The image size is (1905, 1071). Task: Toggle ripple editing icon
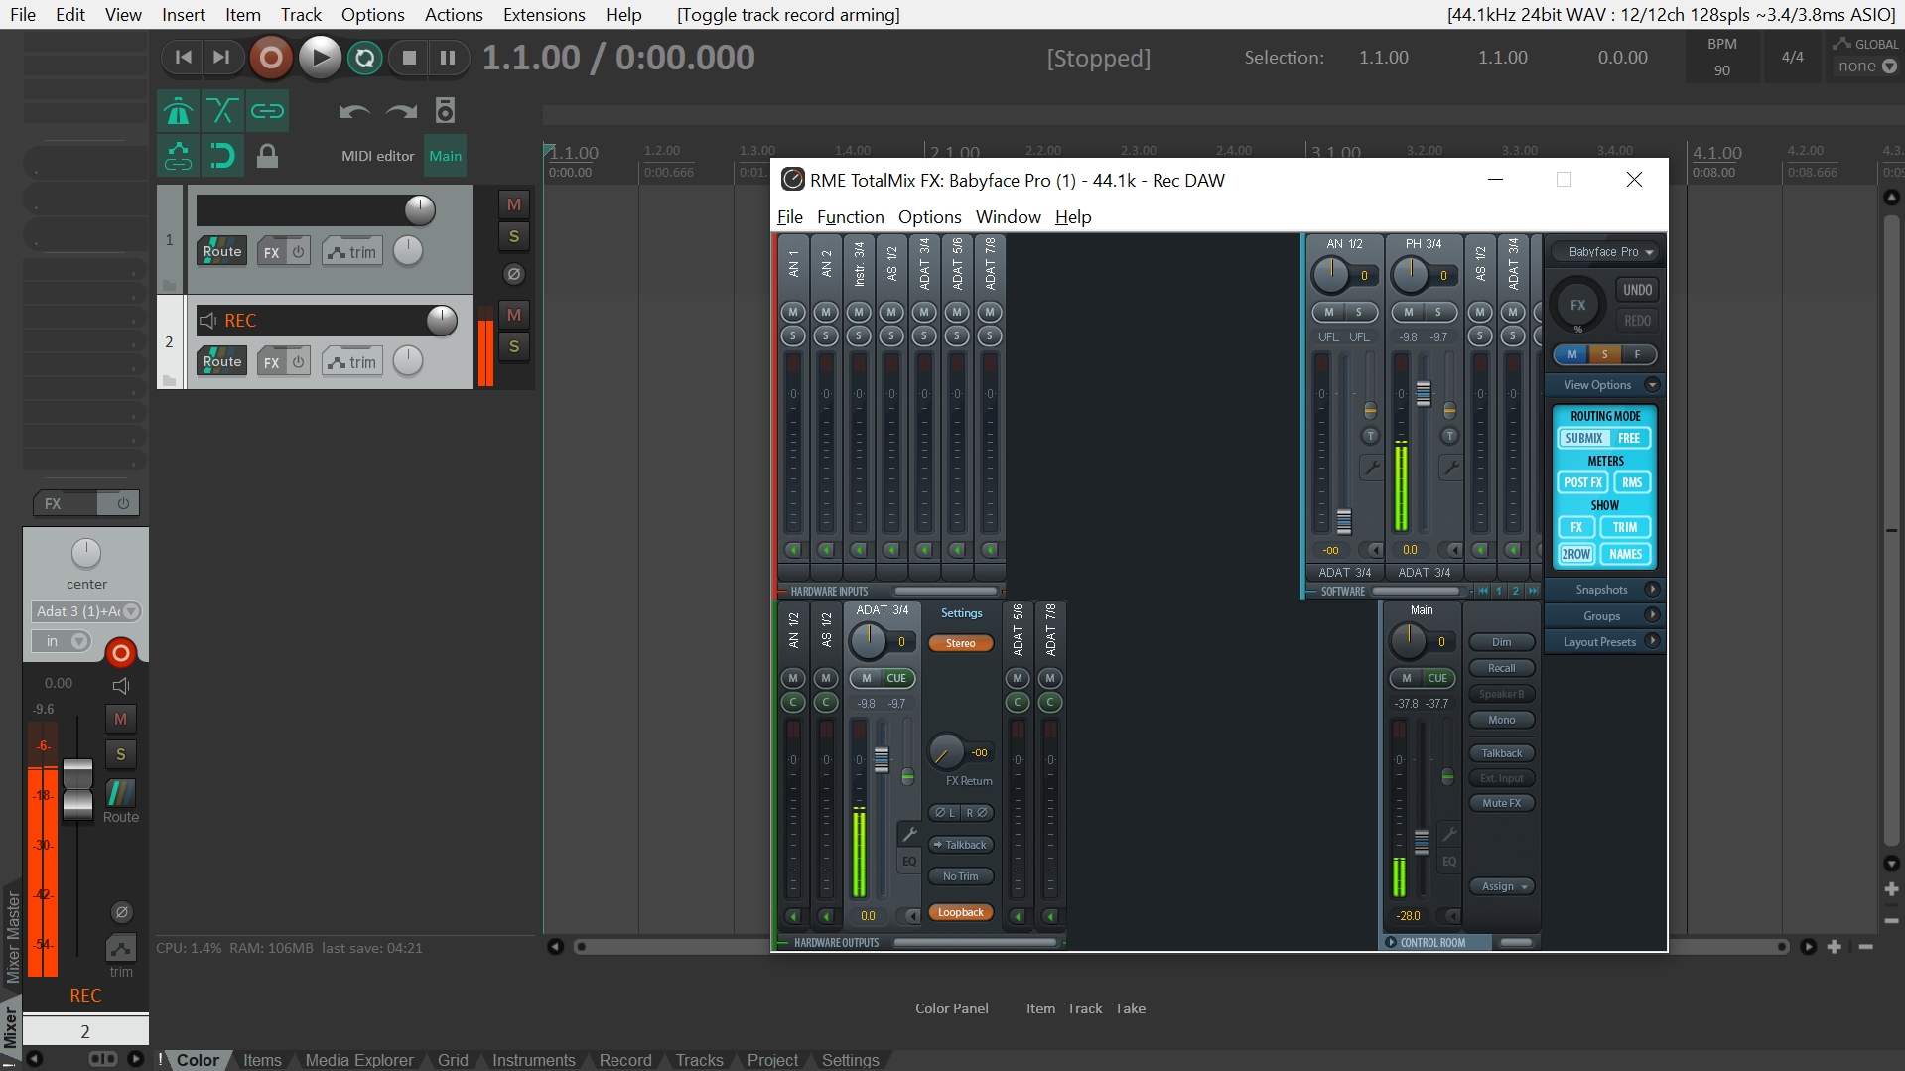[179, 156]
